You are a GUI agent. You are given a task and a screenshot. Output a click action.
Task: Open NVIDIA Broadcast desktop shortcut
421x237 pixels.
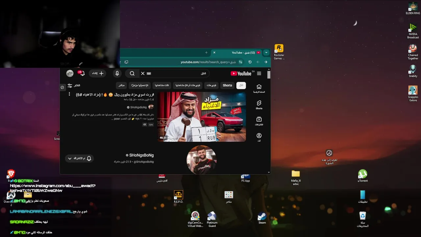[x=413, y=31]
